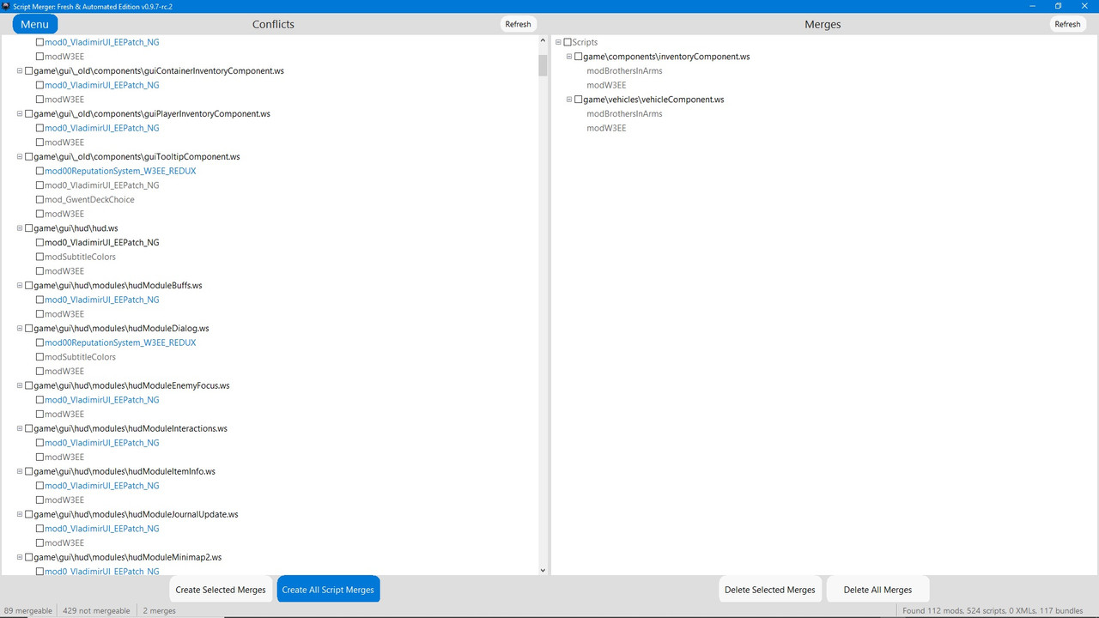Screen dimensions: 1099x618
Task: Collapse hudModuleMinimap2.ws node
Action: (x=20, y=557)
